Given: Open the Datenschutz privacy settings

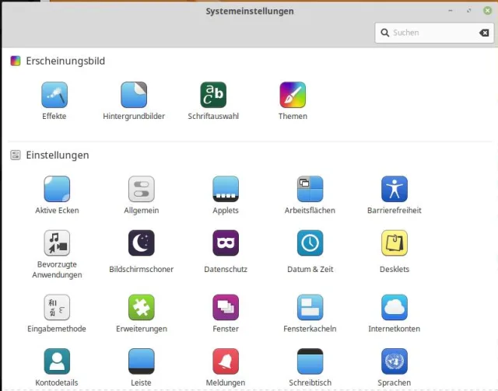Looking at the screenshot, I should [x=226, y=243].
